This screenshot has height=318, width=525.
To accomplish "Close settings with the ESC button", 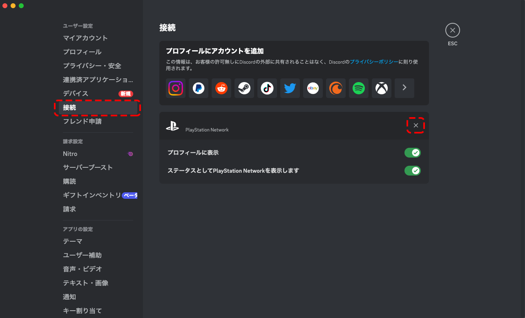I will coord(452,31).
